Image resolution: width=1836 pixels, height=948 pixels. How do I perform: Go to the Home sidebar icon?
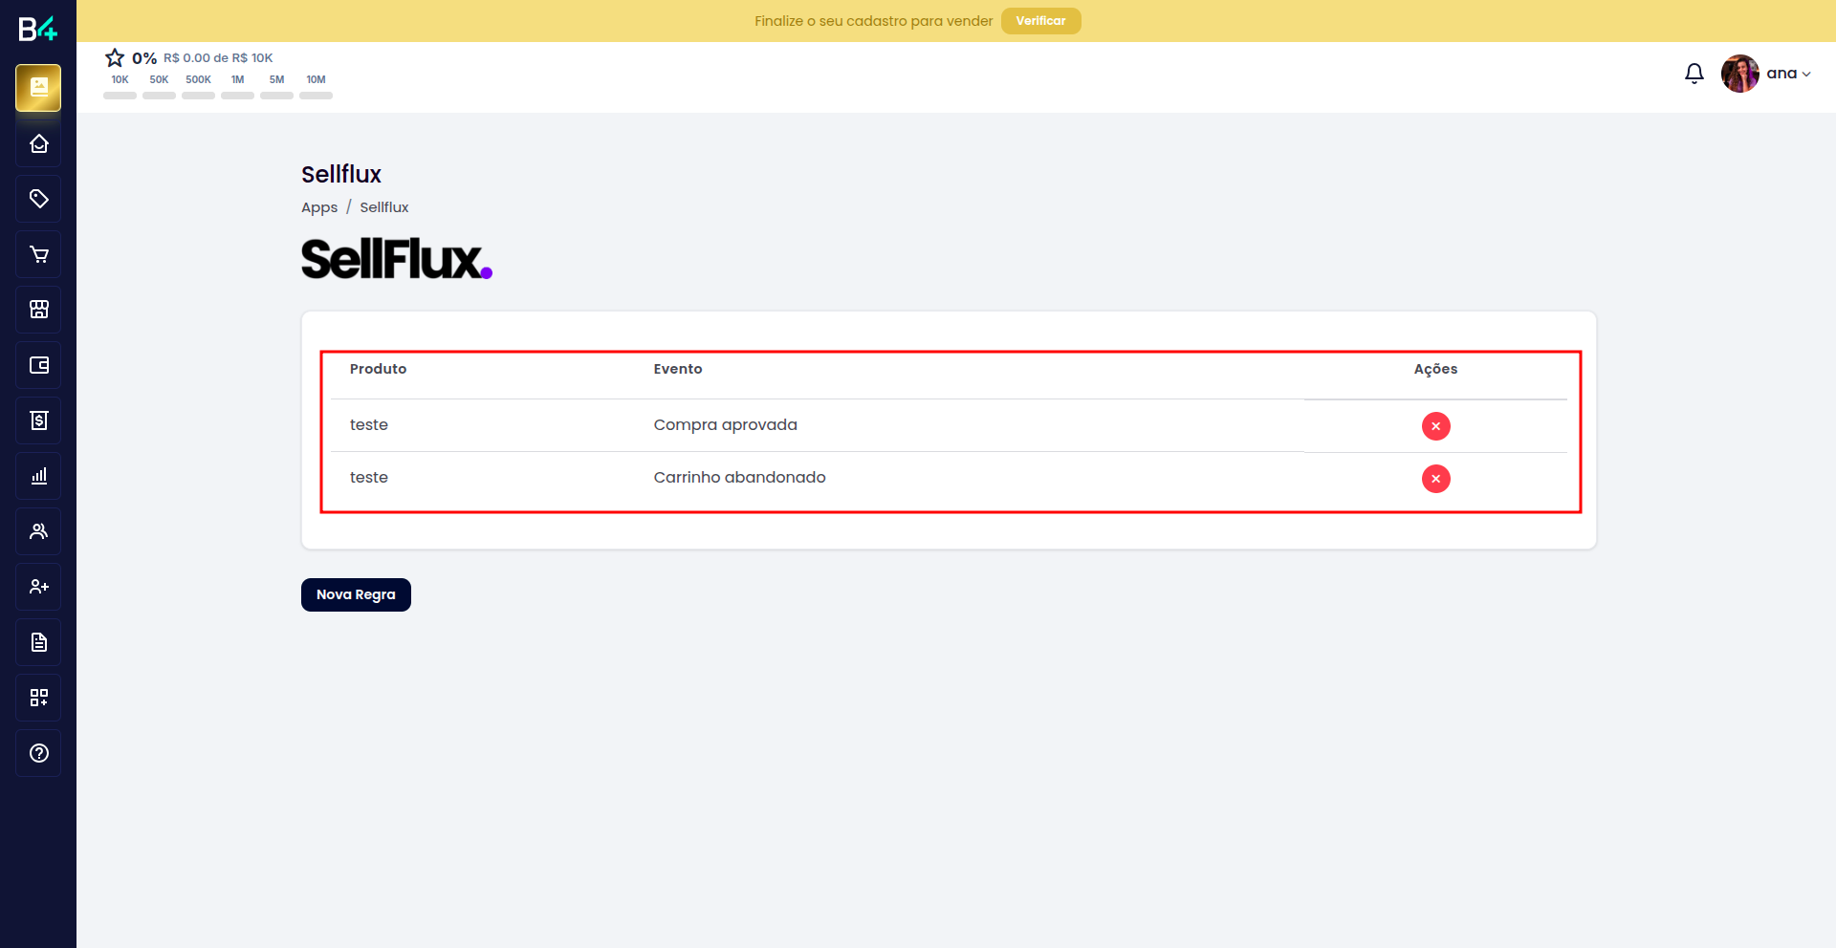pyautogui.click(x=38, y=143)
